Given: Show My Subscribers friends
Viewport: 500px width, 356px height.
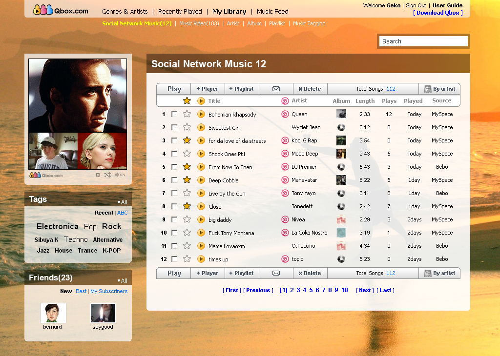Looking at the screenshot, I should pyautogui.click(x=109, y=291).
